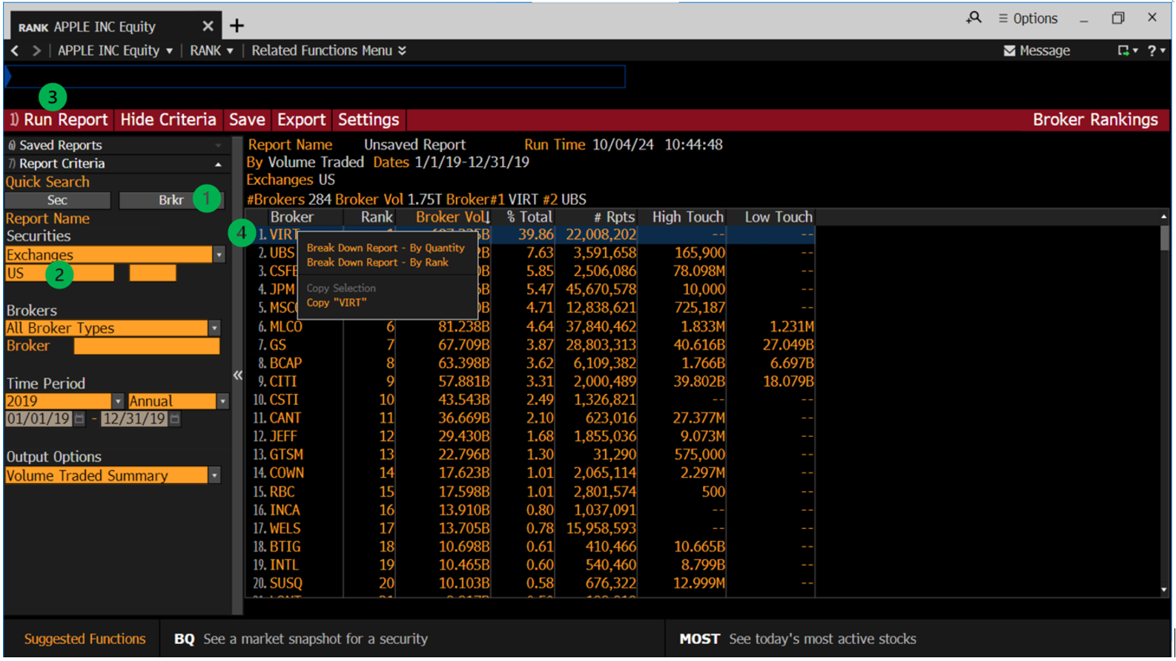Click the Export button

(x=301, y=119)
